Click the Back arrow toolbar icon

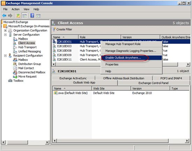4,16
